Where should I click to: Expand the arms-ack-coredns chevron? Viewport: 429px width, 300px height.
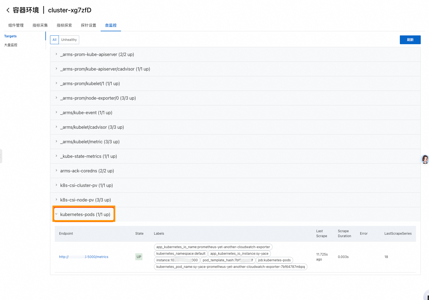[56, 171]
